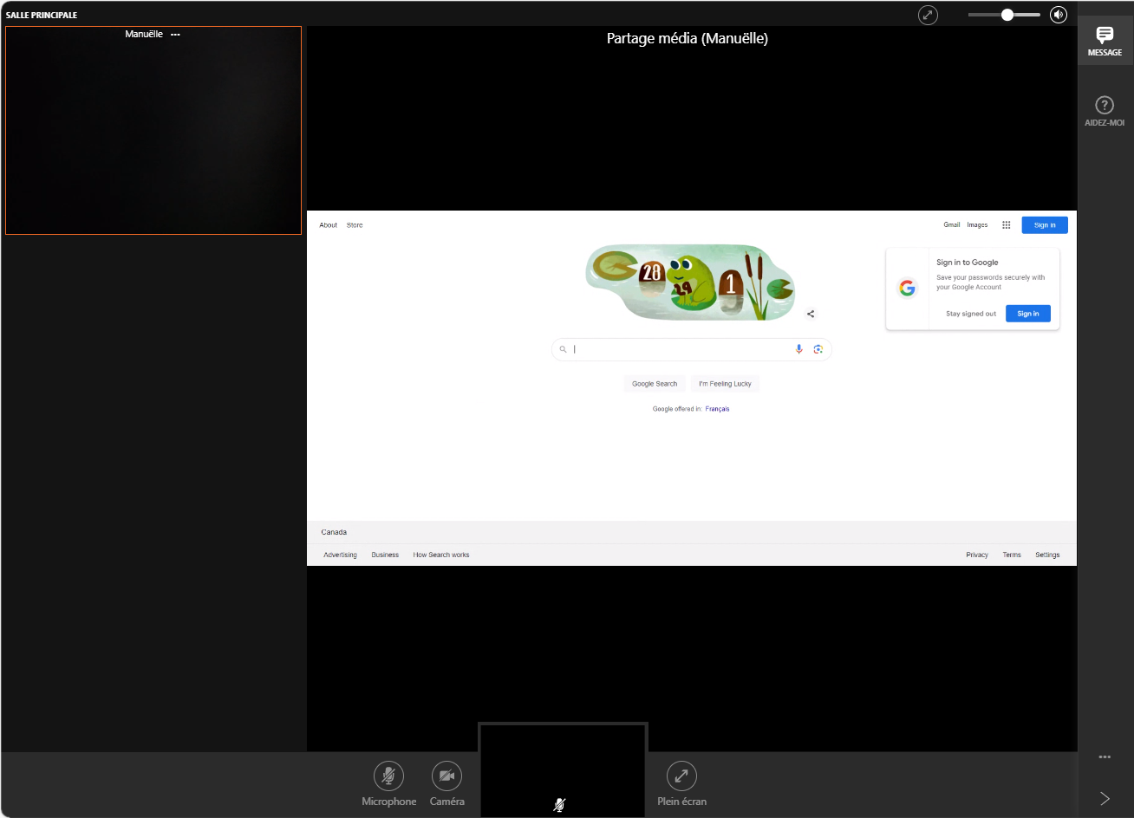Image resolution: width=1134 pixels, height=818 pixels.
Task: Click the Google apps grid icon
Action: pyautogui.click(x=1006, y=225)
